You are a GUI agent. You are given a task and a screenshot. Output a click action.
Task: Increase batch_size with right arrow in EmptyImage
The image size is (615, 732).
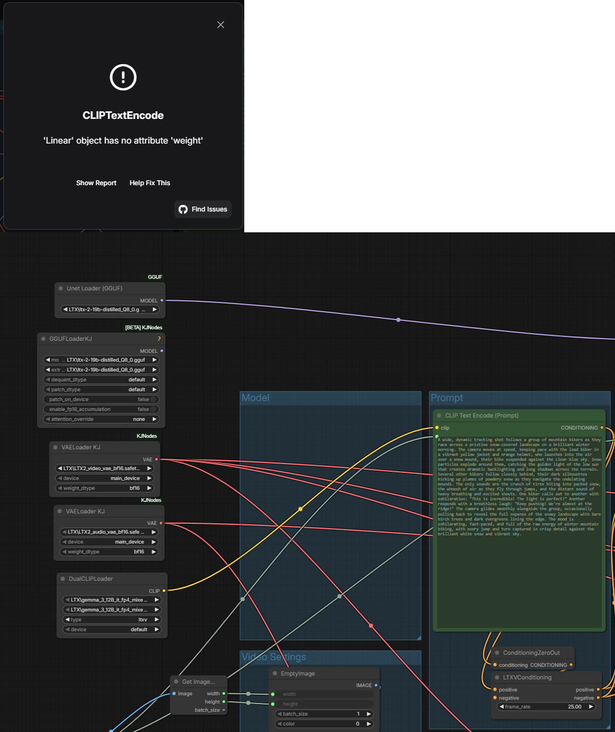tap(369, 714)
